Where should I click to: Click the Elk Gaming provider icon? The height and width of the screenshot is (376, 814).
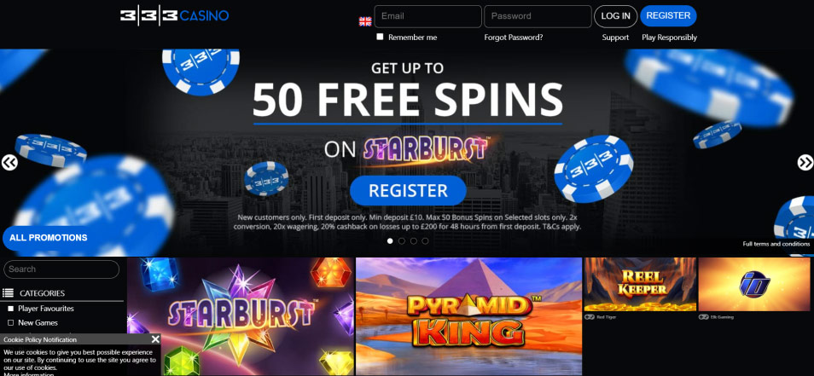703,317
